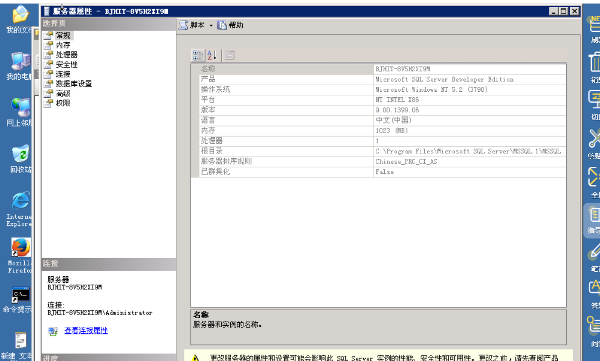The image size is (600, 361).
Task: Open the dropdown arrow beside 脚本
Action: [x=211, y=26]
